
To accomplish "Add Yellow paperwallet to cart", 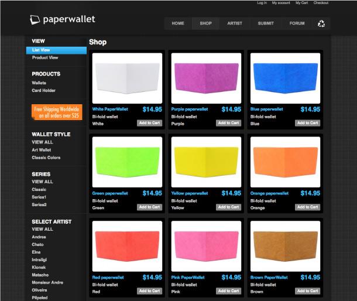I will (x=229, y=207).
